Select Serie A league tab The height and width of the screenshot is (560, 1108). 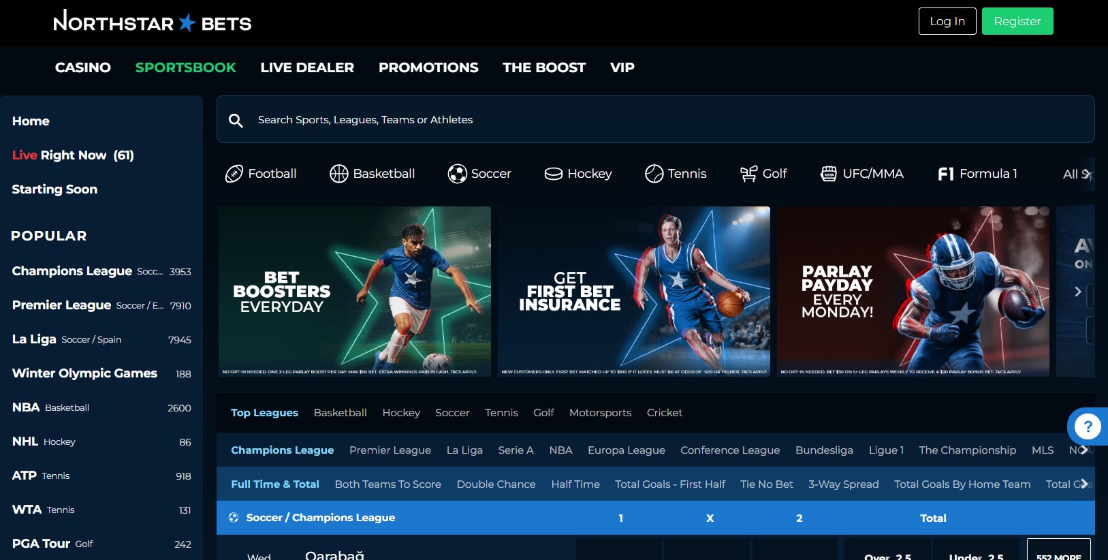coord(516,450)
